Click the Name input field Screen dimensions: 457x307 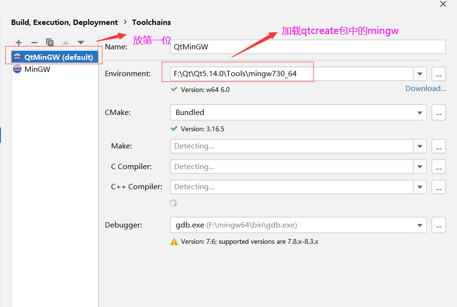[306, 46]
